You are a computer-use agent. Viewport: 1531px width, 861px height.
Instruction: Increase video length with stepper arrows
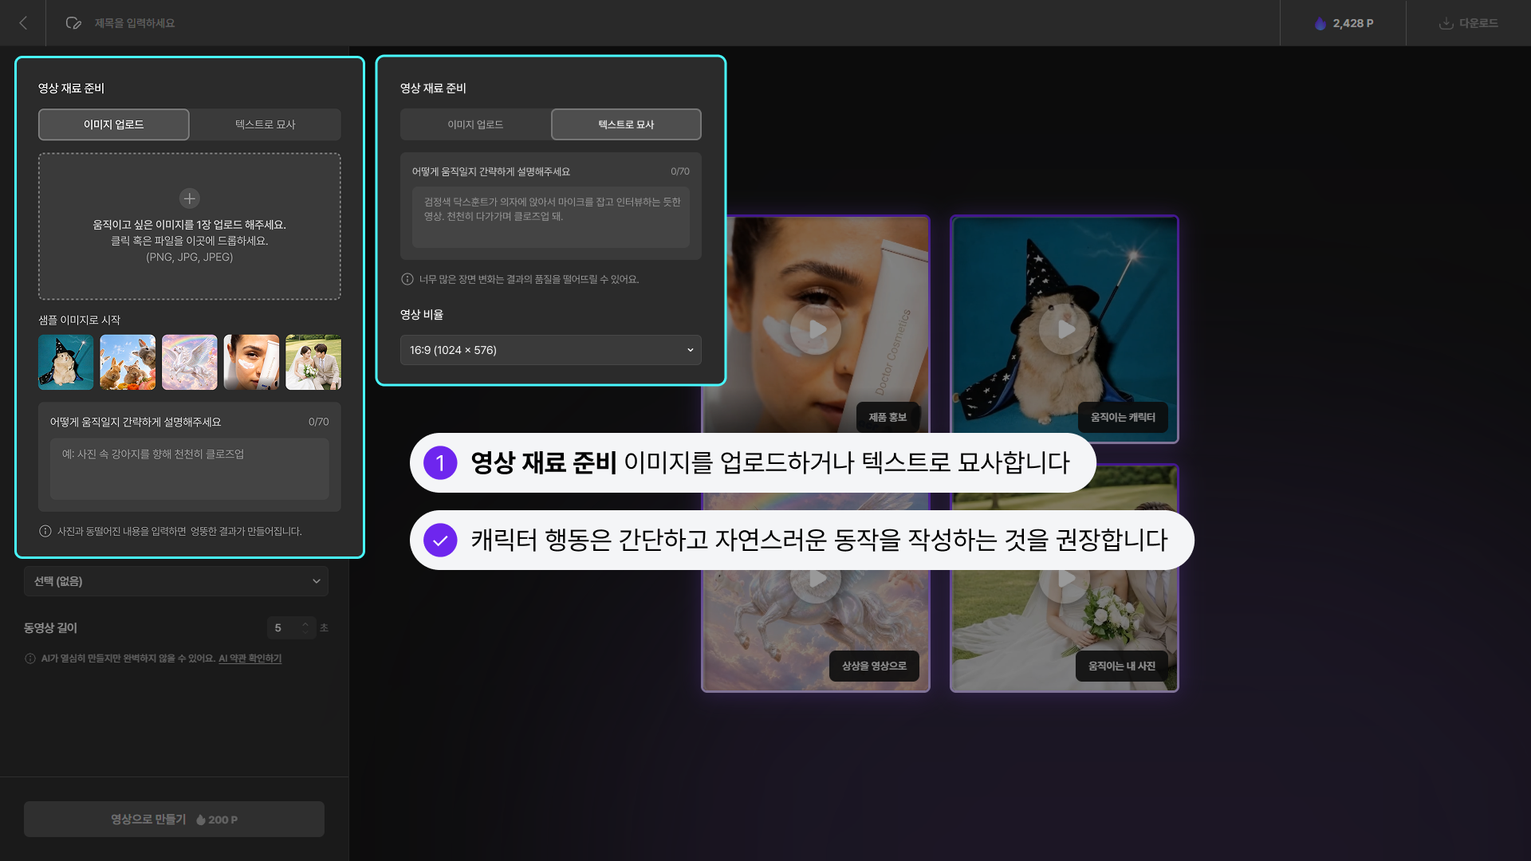(305, 623)
